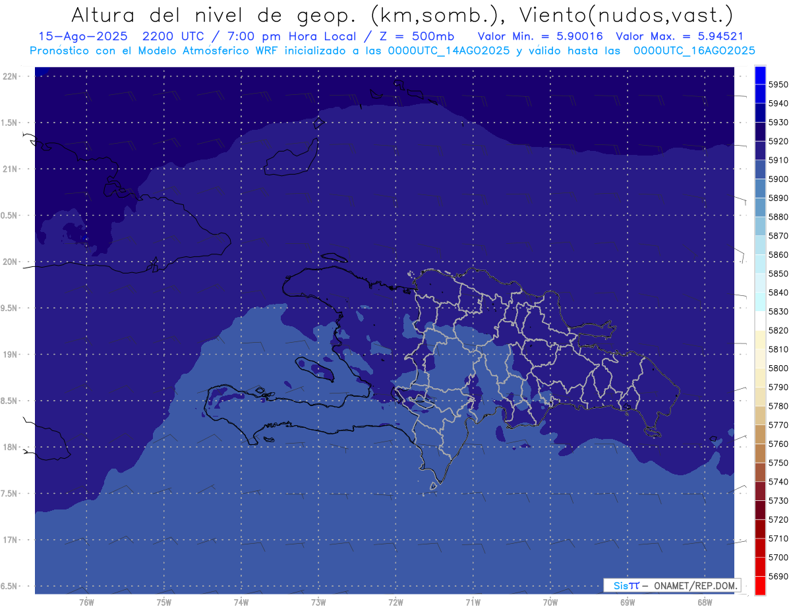The height and width of the screenshot is (611, 791).
Task: Click the '68W' longitude label
Action: coord(705,602)
